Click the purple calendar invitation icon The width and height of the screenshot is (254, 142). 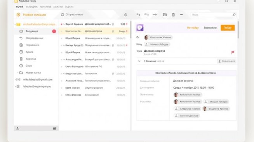pyautogui.click(x=140, y=28)
